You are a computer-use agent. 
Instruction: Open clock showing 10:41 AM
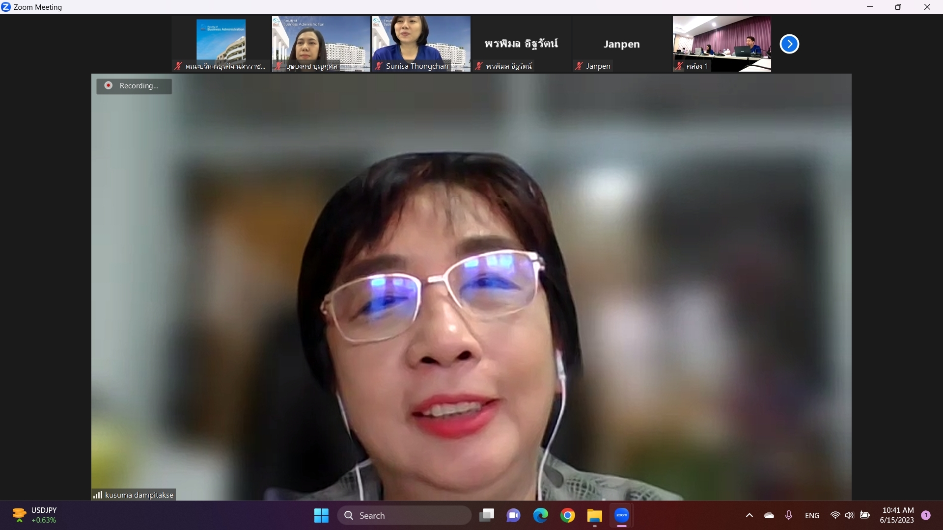[x=897, y=515]
